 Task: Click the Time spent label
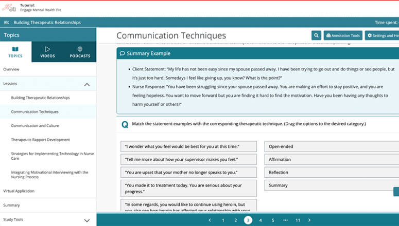pos(387,23)
